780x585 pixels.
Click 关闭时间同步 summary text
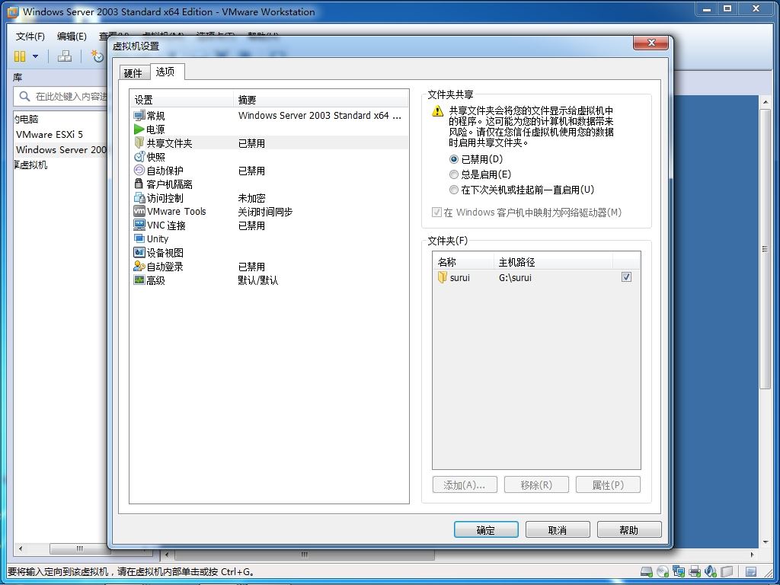pyautogui.click(x=265, y=212)
